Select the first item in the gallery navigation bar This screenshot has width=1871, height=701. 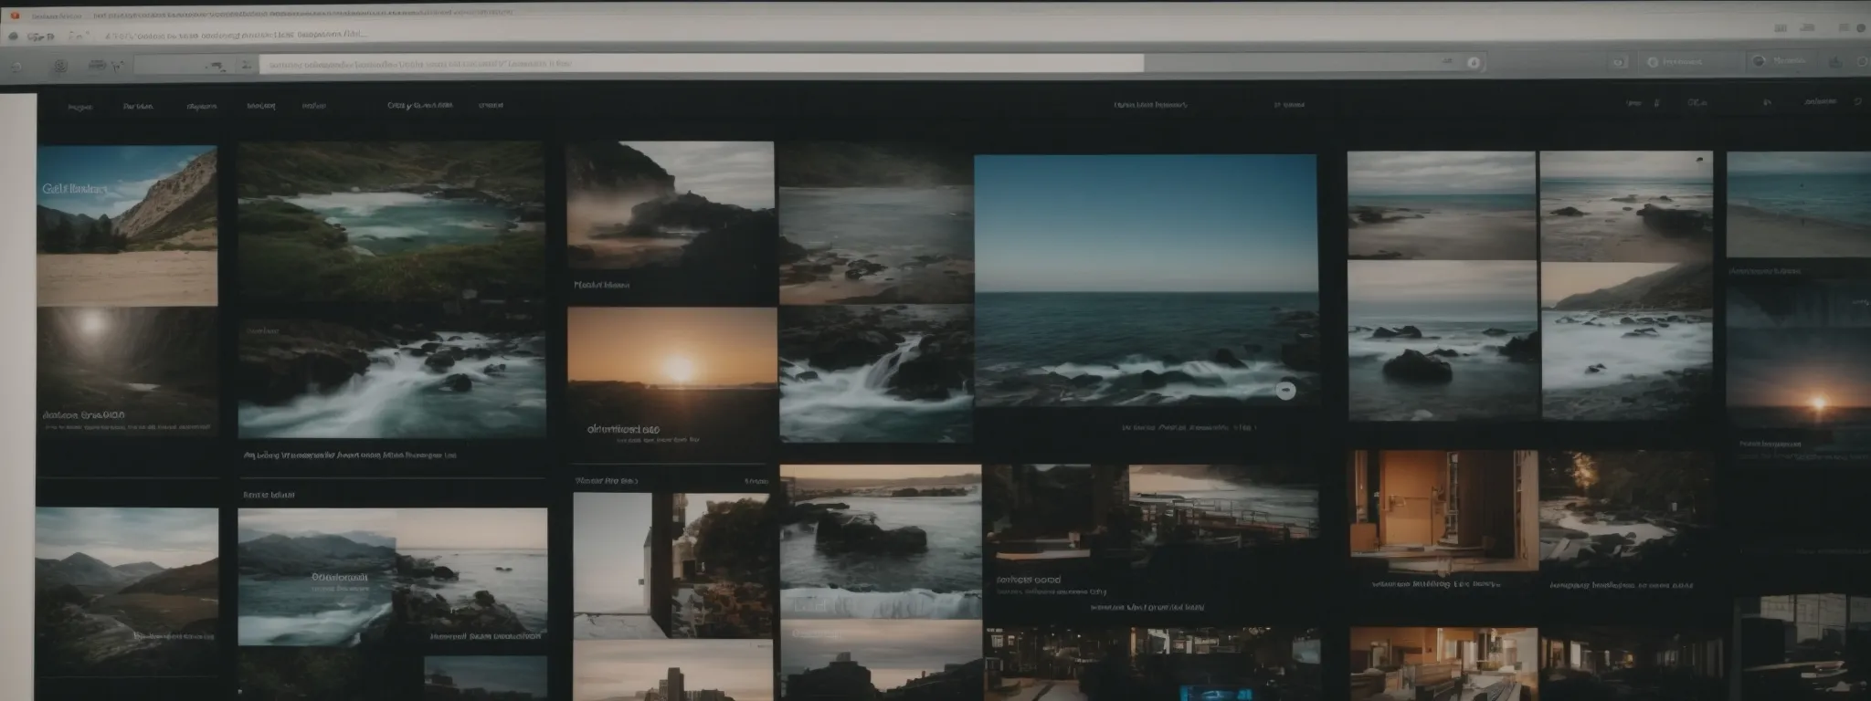pos(80,106)
